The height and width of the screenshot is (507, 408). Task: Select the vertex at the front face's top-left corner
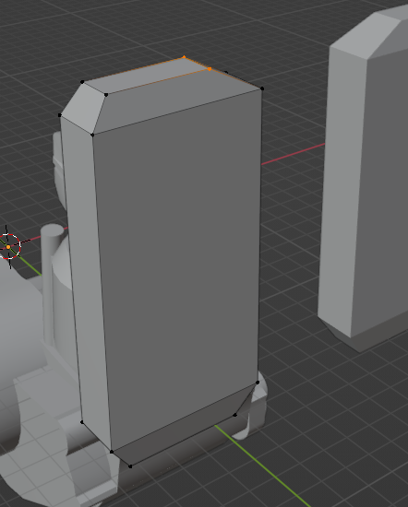(92, 135)
